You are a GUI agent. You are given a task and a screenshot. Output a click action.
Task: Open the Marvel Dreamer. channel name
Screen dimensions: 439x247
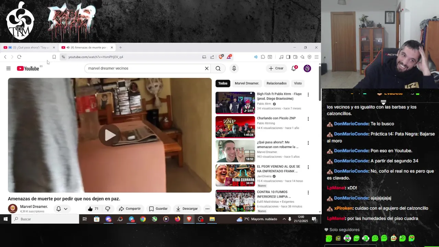pos(34,207)
